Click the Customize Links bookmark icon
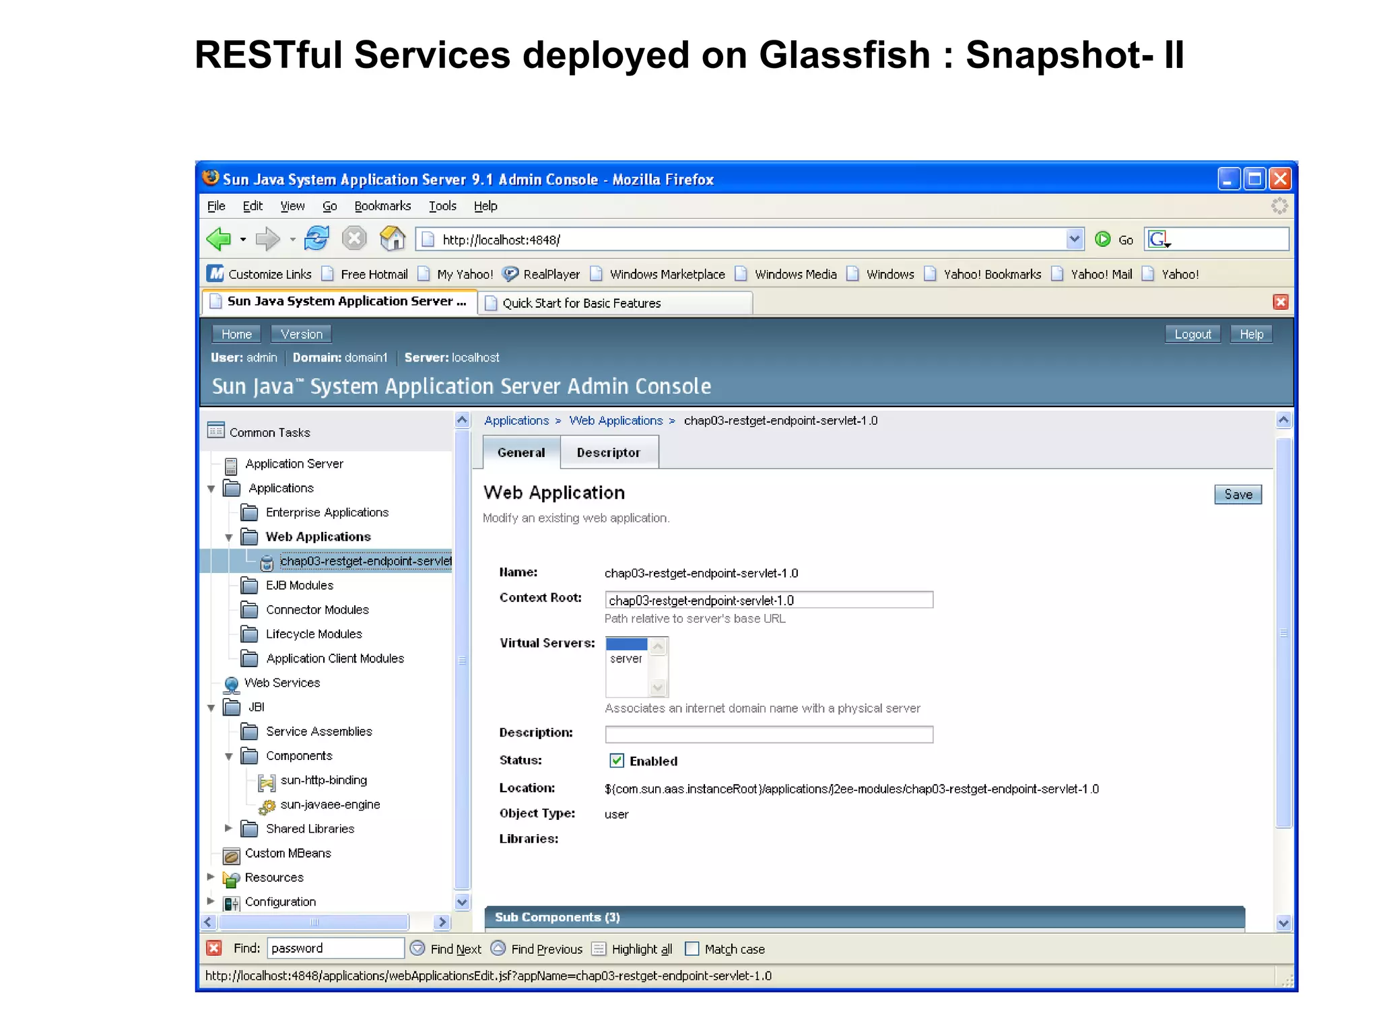The width and height of the screenshot is (1379, 1034). tap(215, 273)
